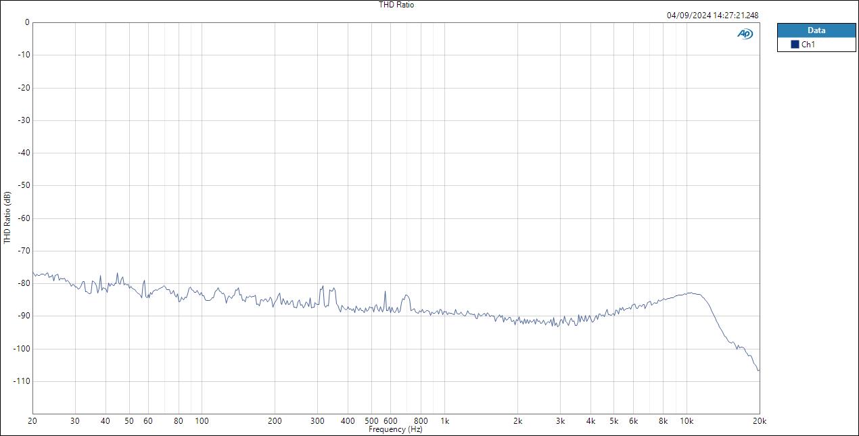This screenshot has width=859, height=436.
Task: Select the 1k frequency tick label
Action: click(445, 420)
